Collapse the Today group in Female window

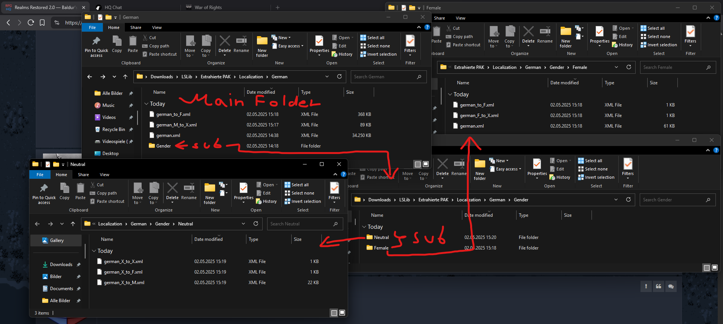[450, 94]
